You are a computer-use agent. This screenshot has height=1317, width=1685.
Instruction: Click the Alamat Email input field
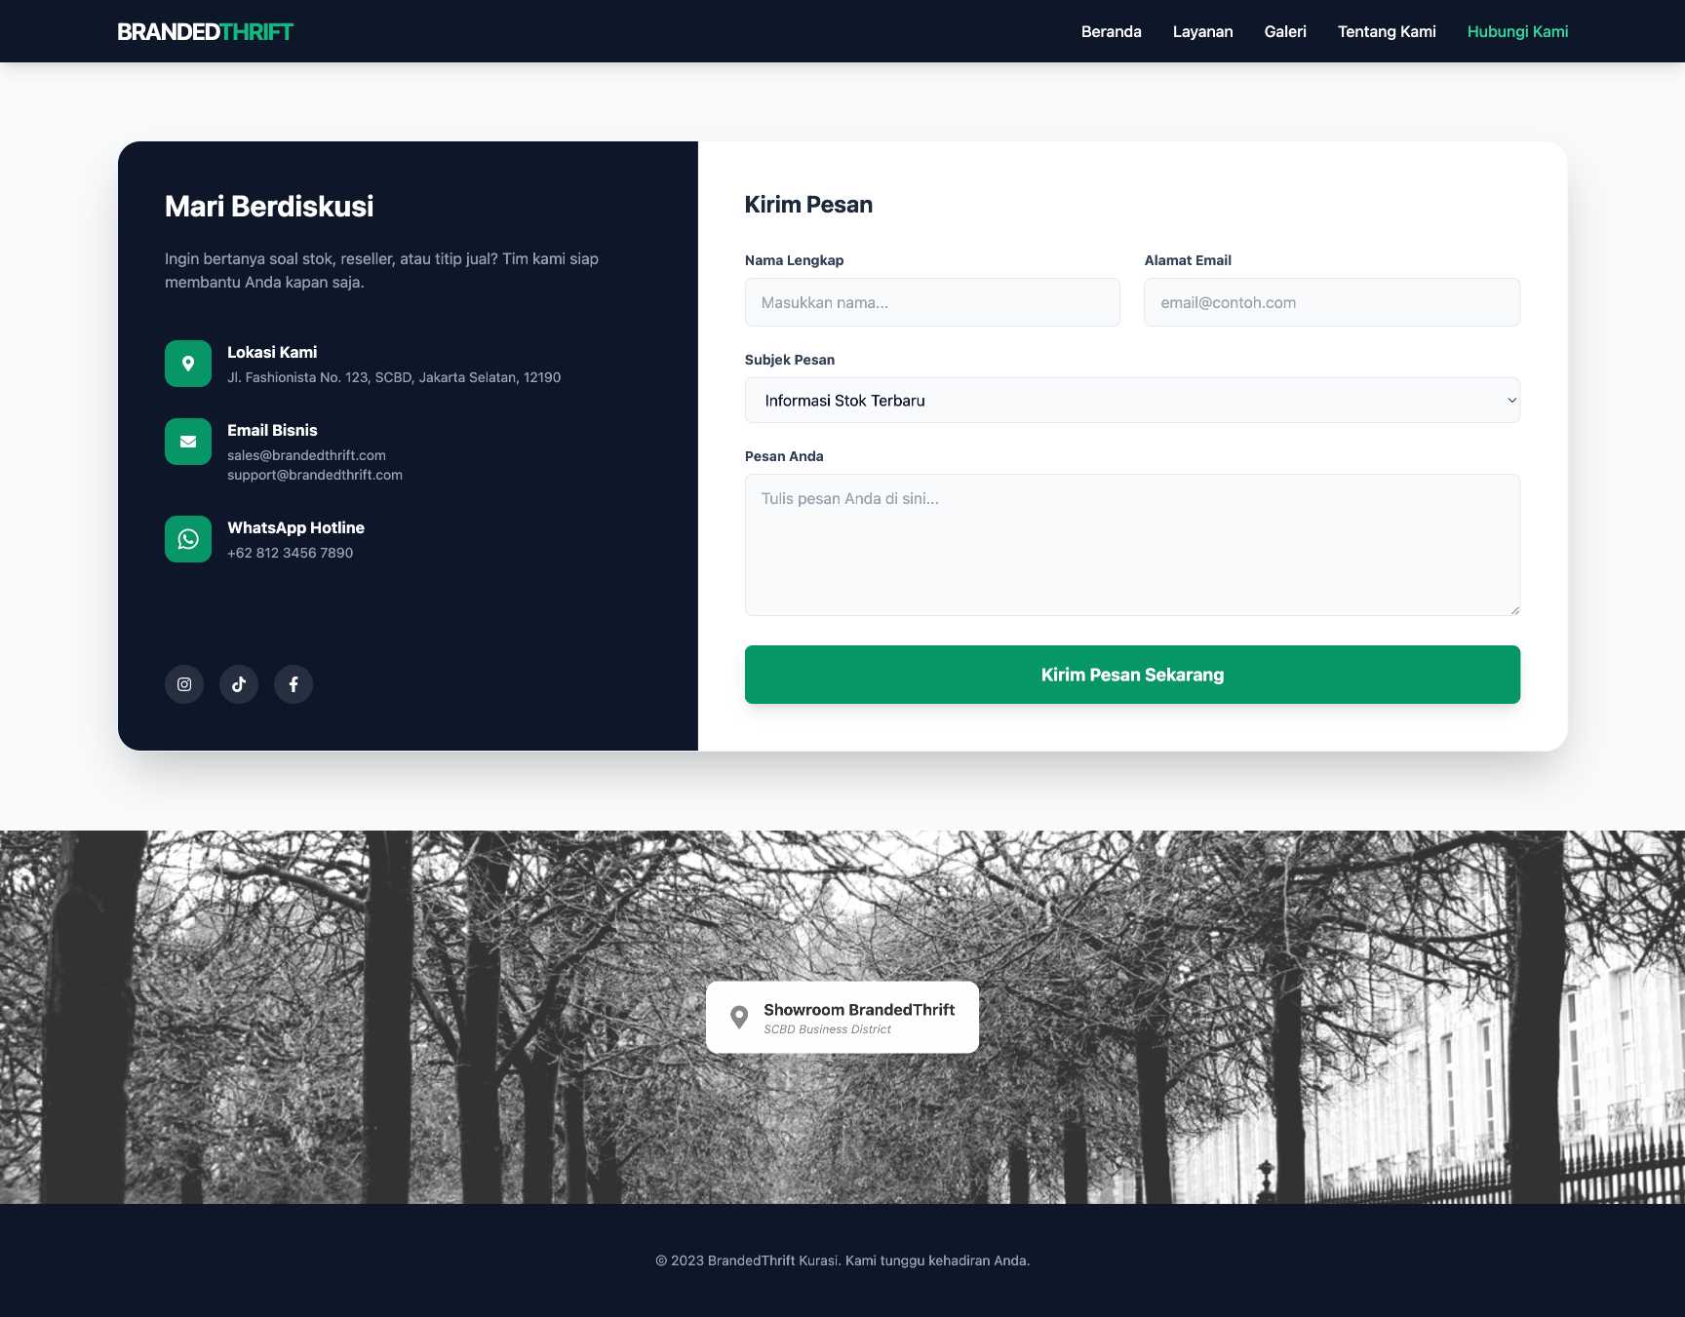point(1331,302)
